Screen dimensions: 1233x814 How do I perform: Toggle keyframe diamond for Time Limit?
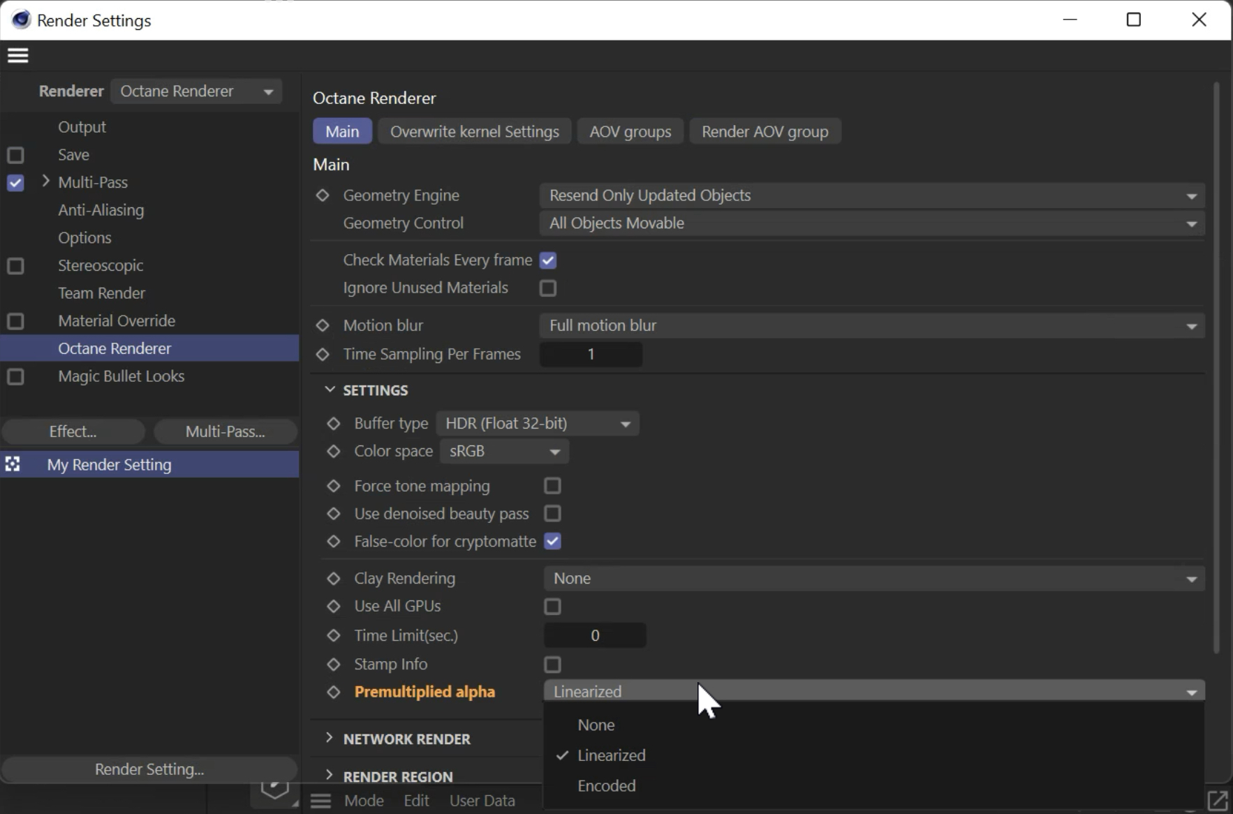point(334,635)
